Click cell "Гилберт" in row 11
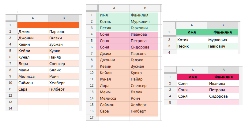245x122 pixels. (x=57, y=89)
